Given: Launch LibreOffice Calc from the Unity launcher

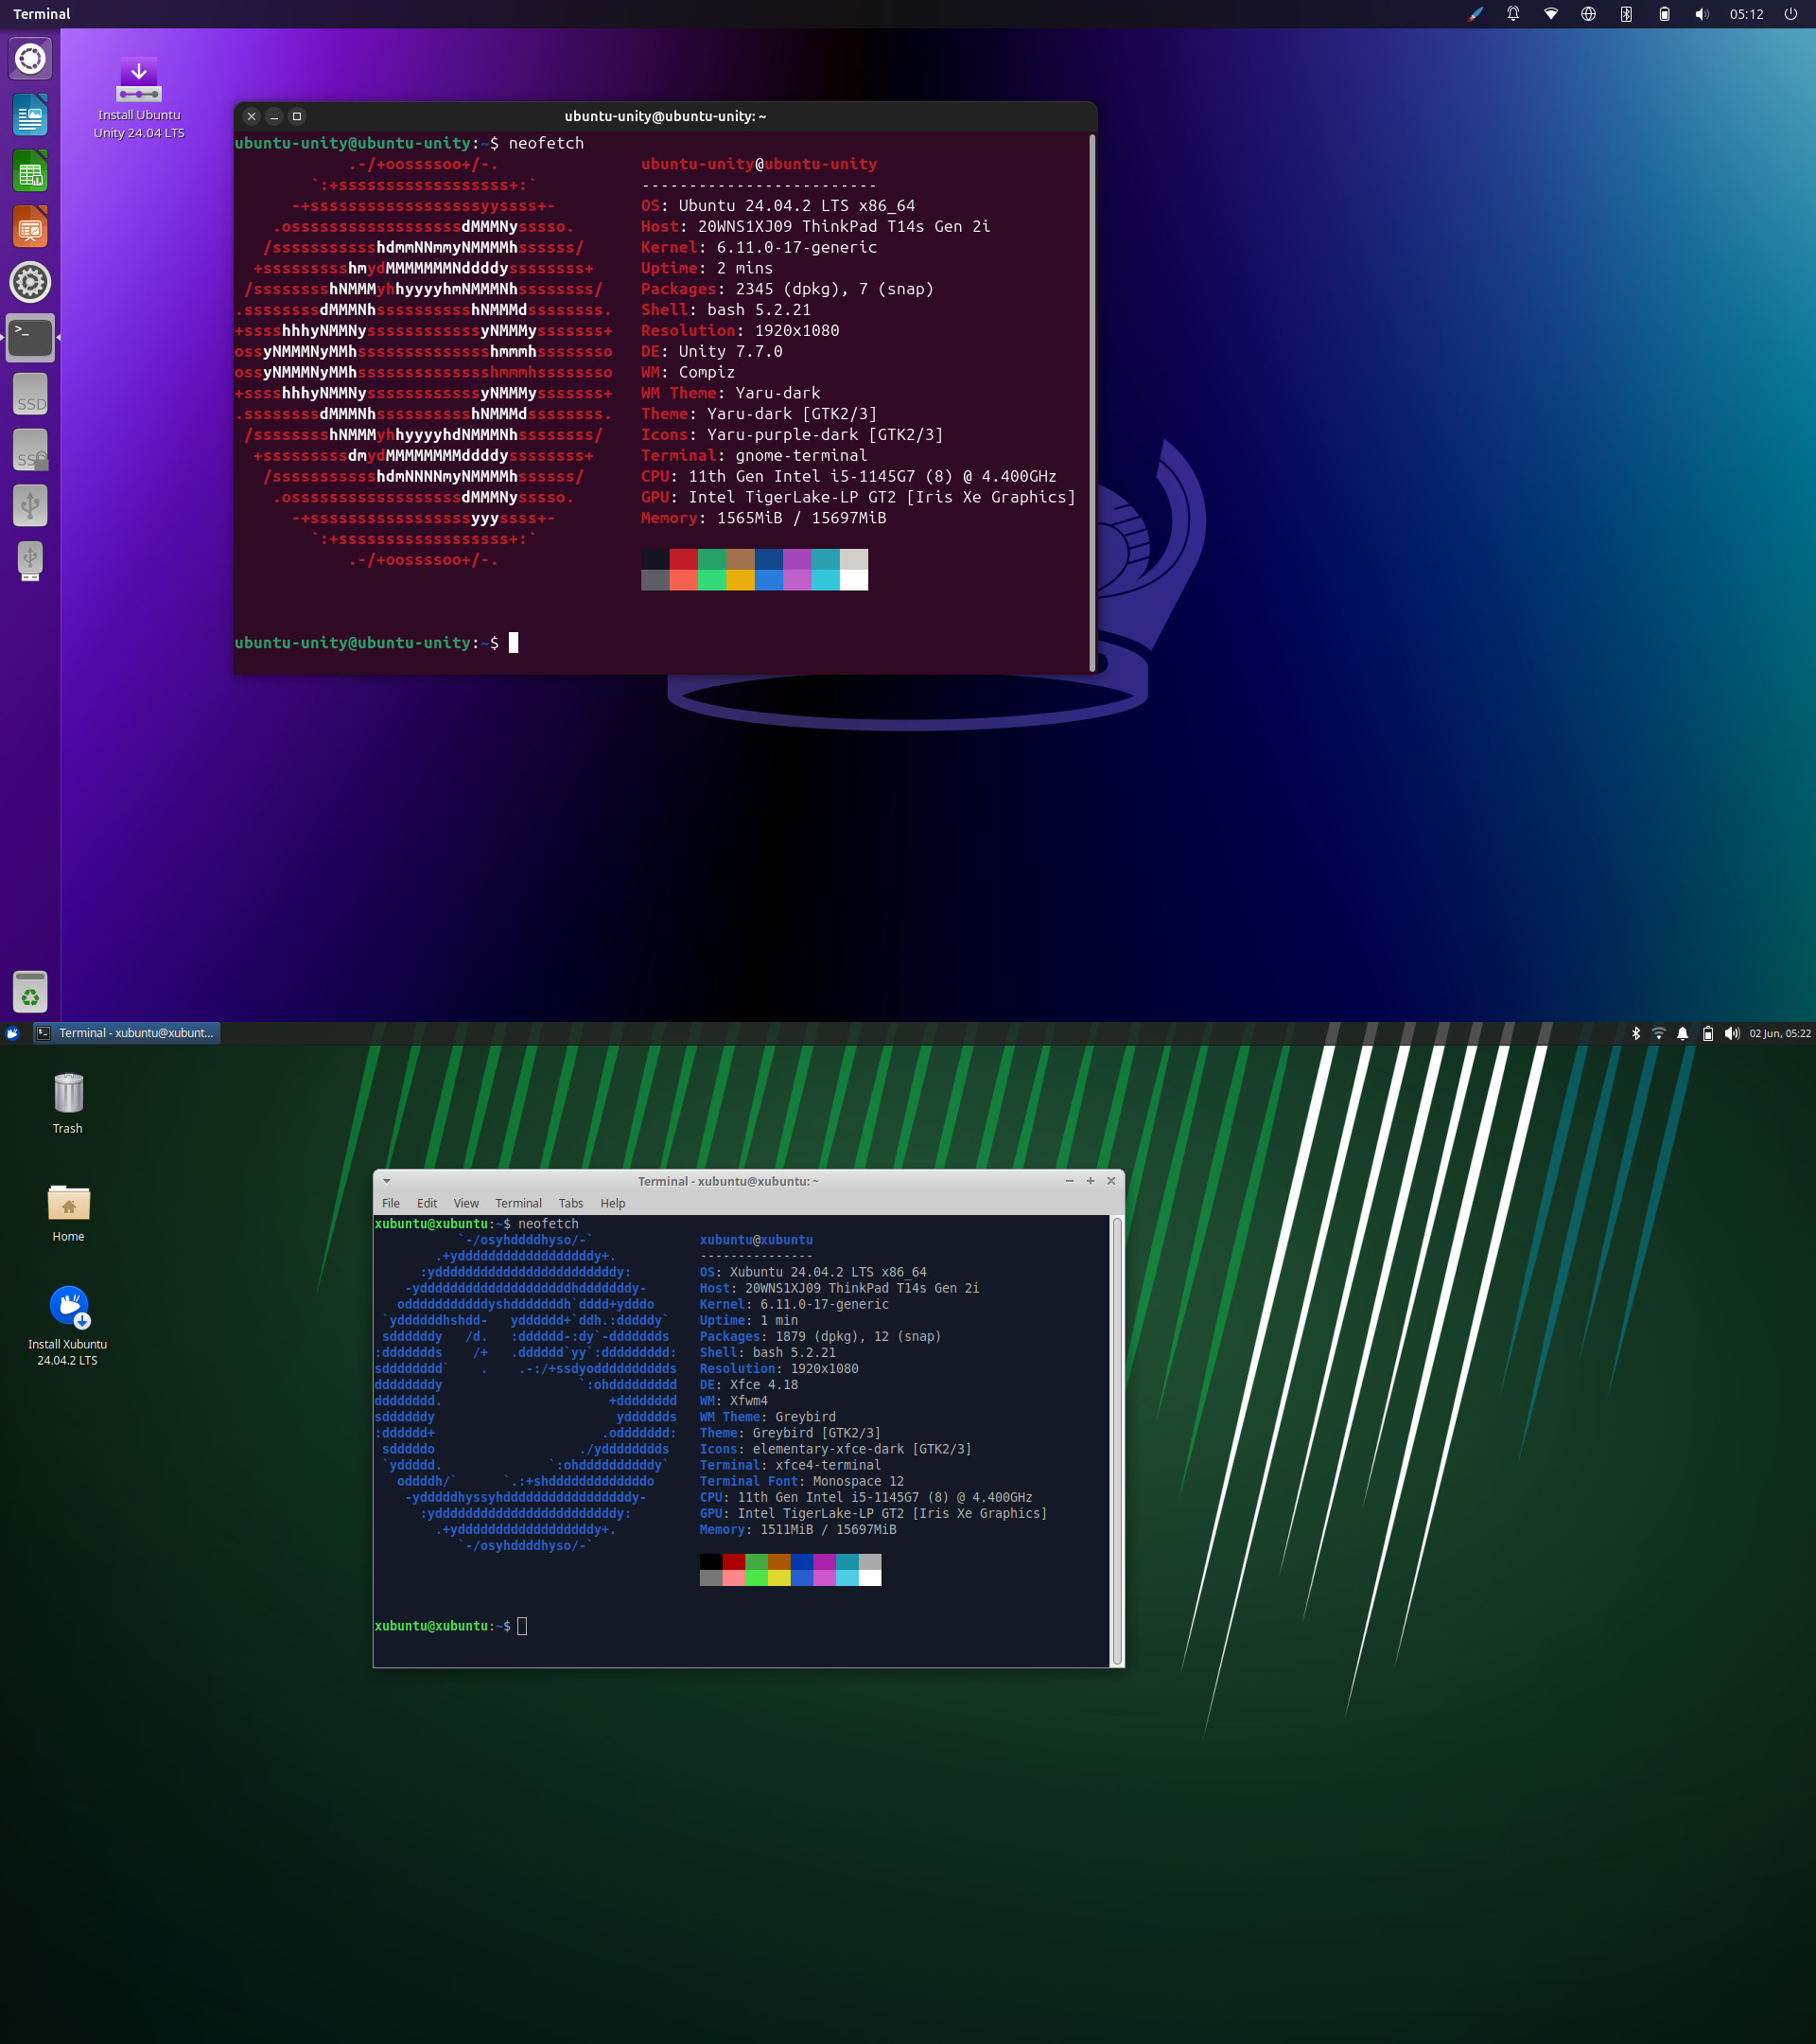Looking at the screenshot, I should (30, 171).
